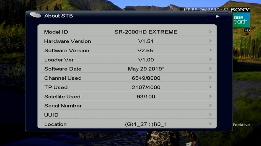Open the UUID row chevron
Viewport: 261px width, 146px height.
tap(210, 115)
